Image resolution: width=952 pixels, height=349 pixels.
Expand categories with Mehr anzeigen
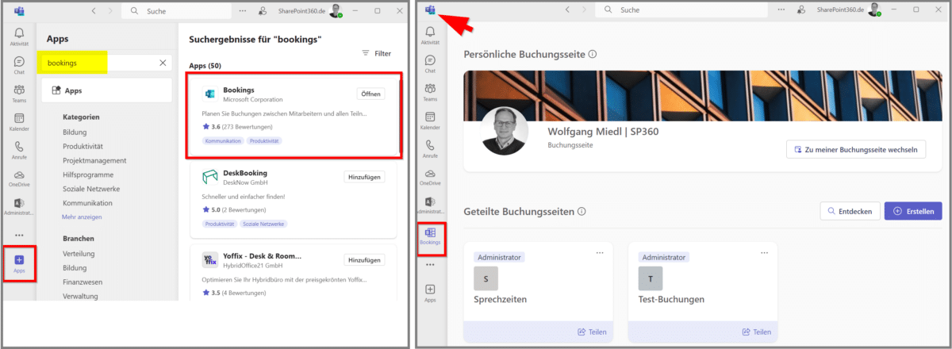pyautogui.click(x=82, y=217)
